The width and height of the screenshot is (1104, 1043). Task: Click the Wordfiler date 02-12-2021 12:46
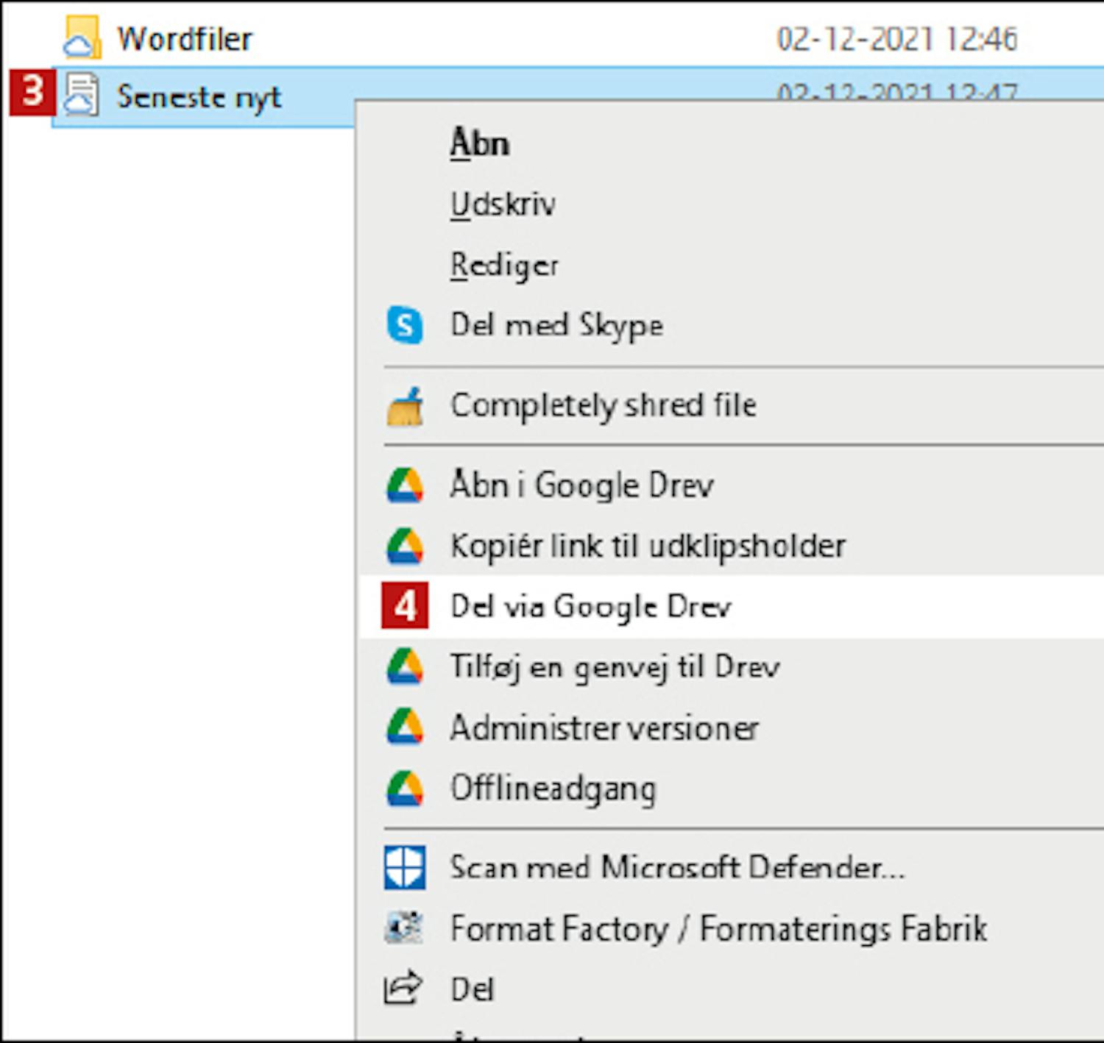[x=897, y=38]
